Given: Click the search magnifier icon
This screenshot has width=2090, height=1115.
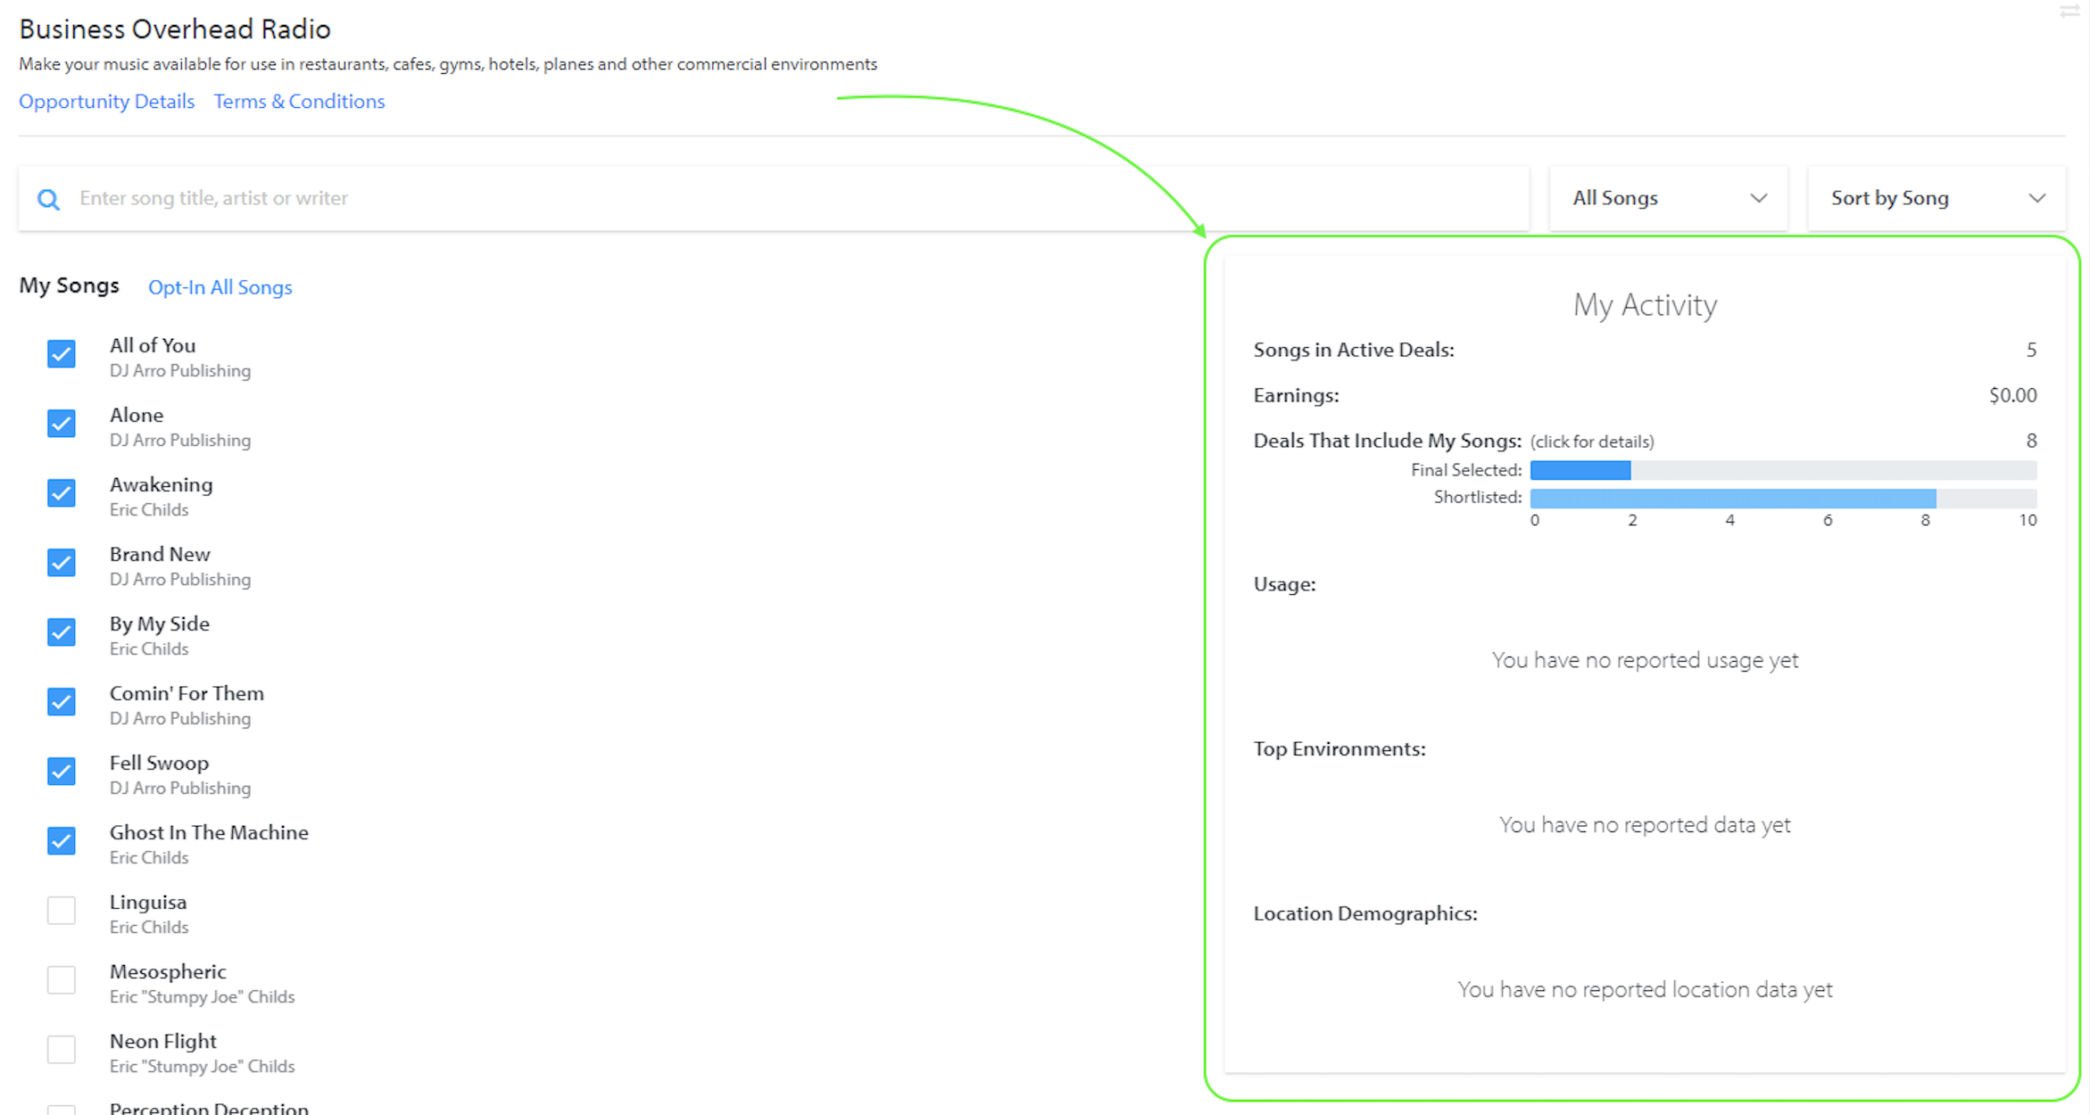Looking at the screenshot, I should 49,199.
